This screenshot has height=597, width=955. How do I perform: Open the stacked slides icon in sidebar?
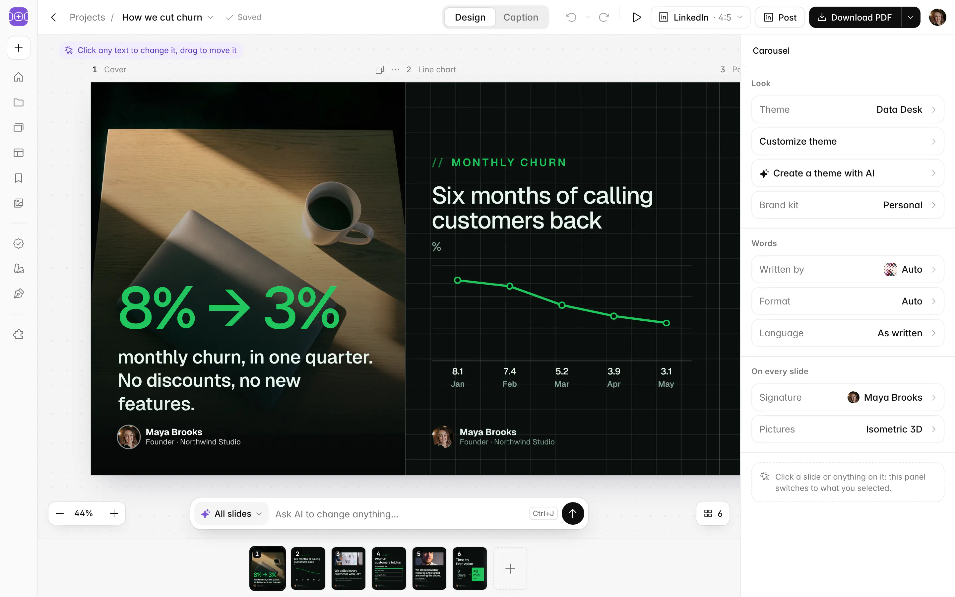point(19,128)
